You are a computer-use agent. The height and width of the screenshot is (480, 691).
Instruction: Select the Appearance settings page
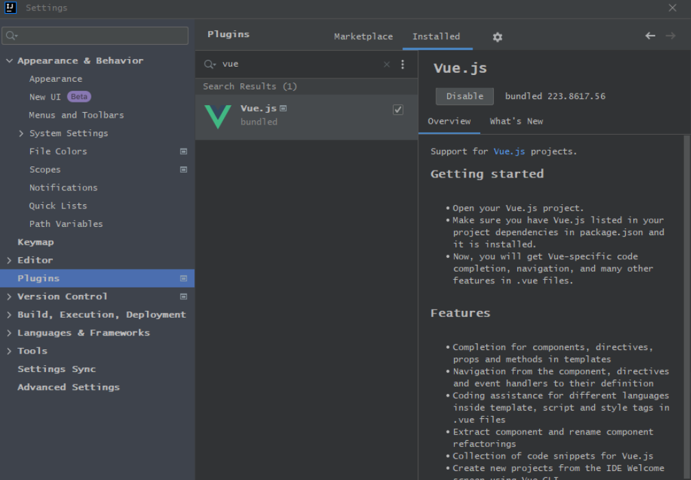[56, 79]
